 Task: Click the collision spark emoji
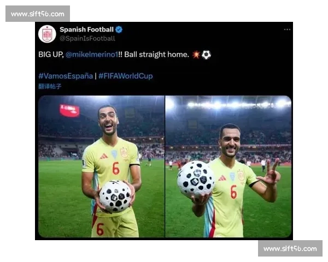click(x=196, y=55)
